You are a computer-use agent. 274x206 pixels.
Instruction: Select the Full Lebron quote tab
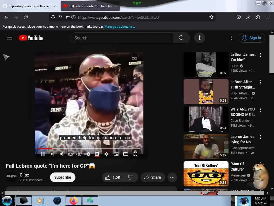point(90,6)
